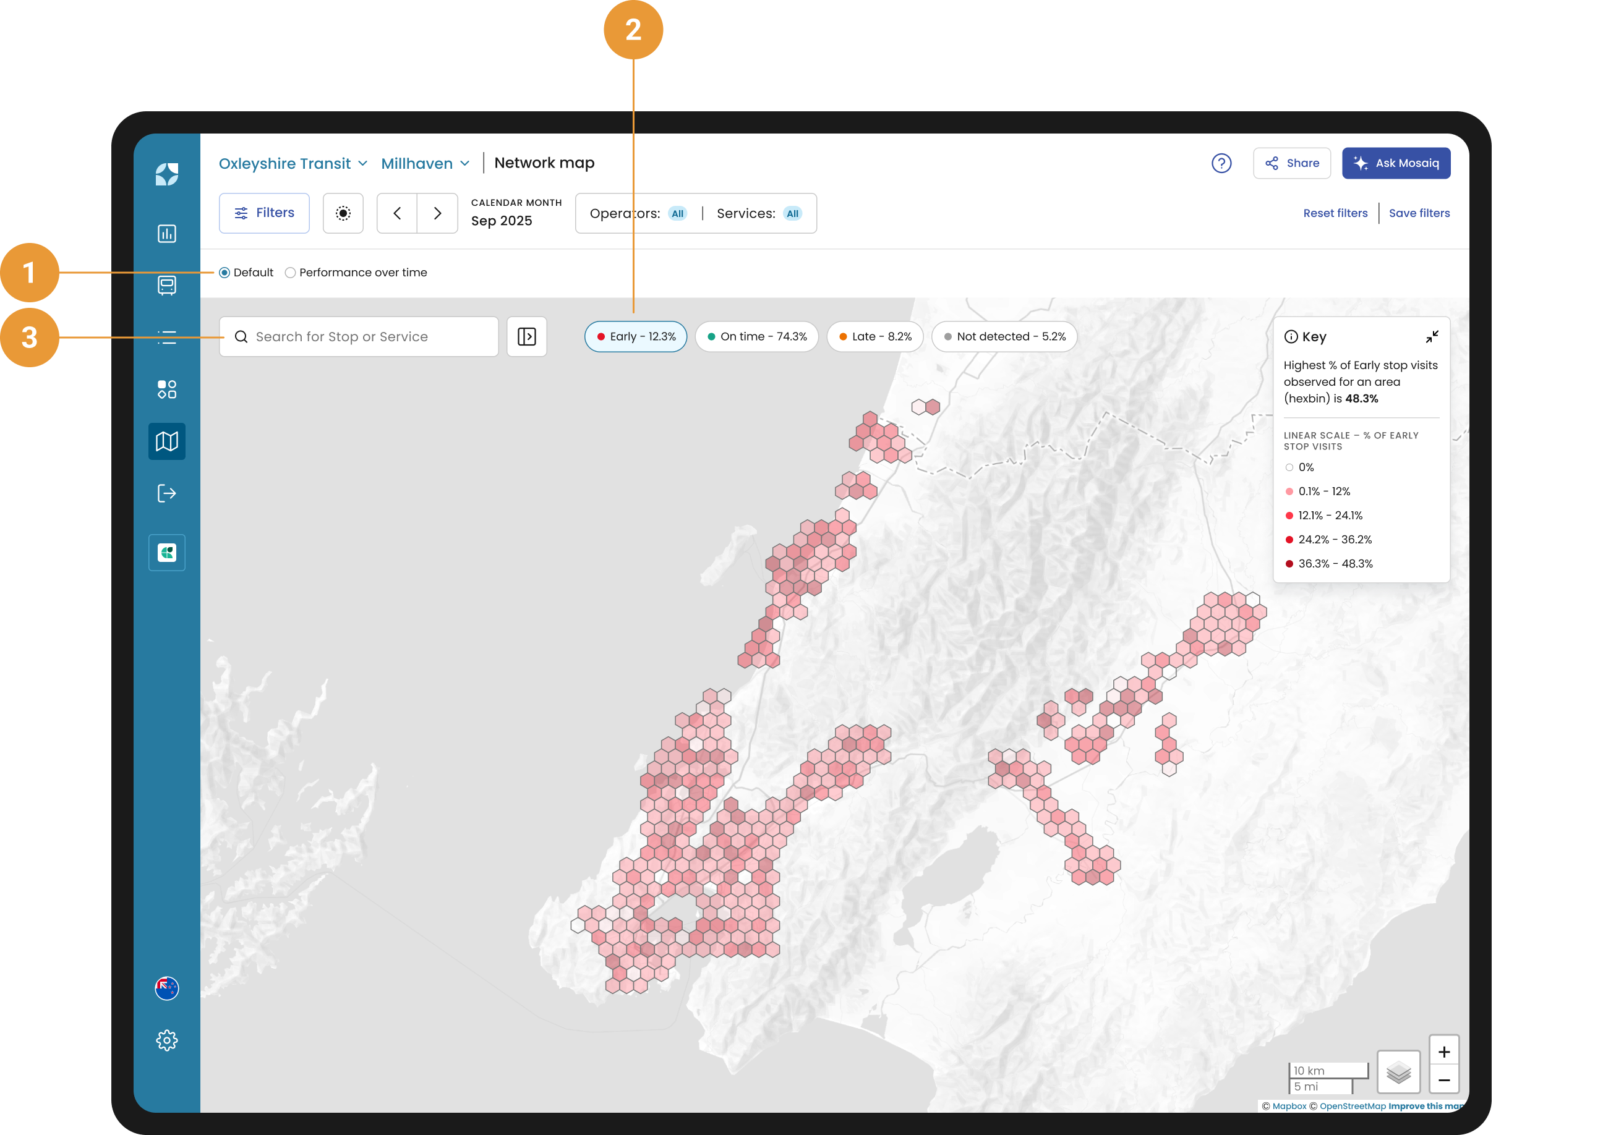1603x1135 pixels.
Task: Open settings gear in sidebar
Action: pos(166,1040)
